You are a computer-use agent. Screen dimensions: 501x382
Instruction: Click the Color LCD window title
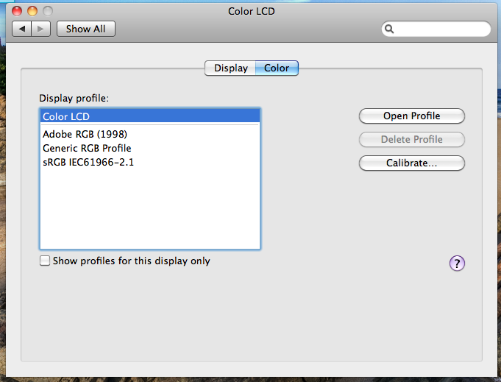(x=250, y=11)
